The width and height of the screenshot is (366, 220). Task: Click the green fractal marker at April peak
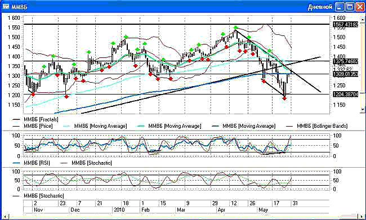click(x=236, y=28)
